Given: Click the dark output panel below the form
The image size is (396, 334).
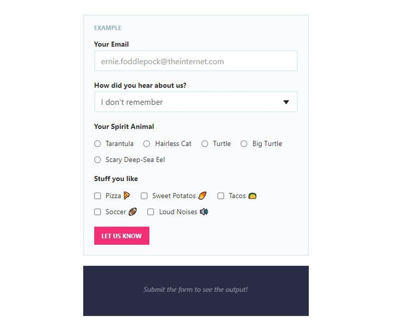Looking at the screenshot, I should tap(196, 290).
